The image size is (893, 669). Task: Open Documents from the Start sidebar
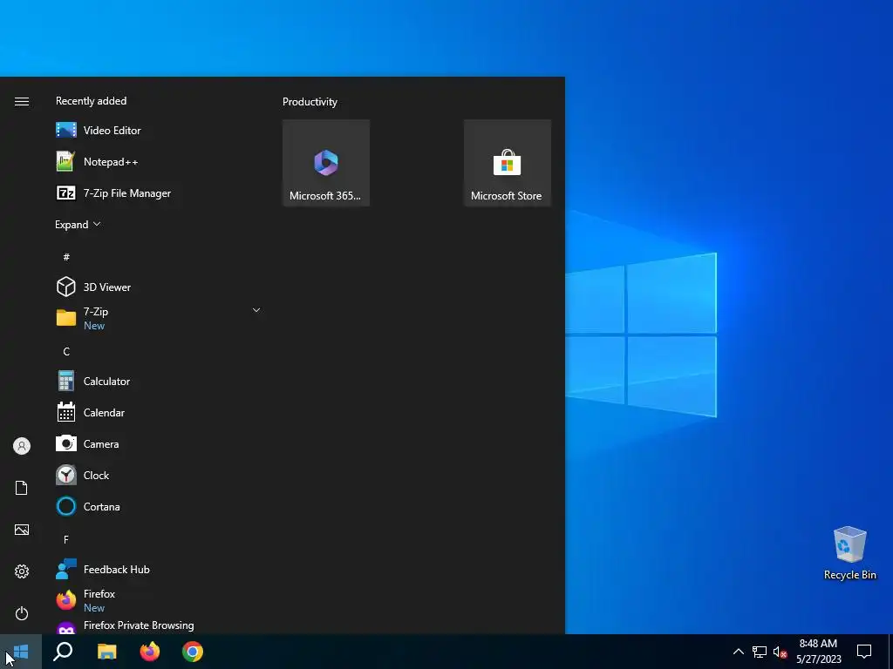tap(22, 488)
